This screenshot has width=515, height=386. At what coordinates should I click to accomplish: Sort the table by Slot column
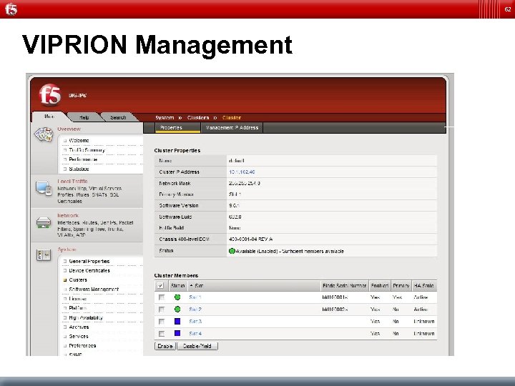coord(254,285)
